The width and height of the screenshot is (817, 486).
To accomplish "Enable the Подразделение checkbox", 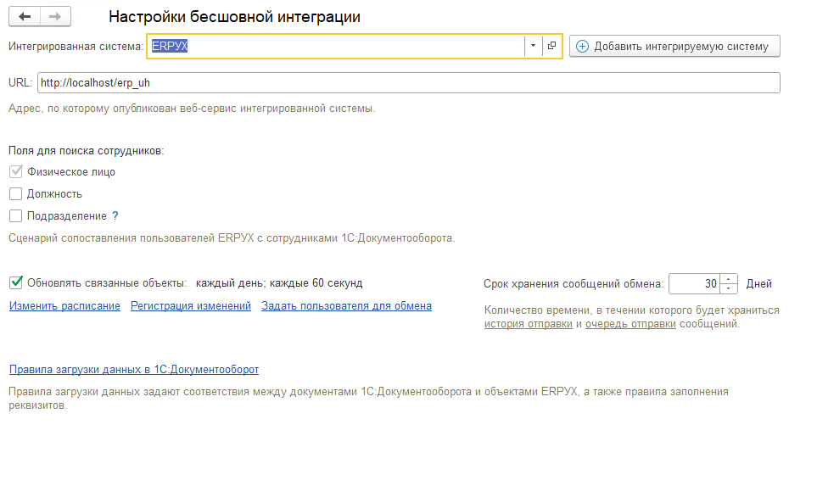I will coord(15,215).
